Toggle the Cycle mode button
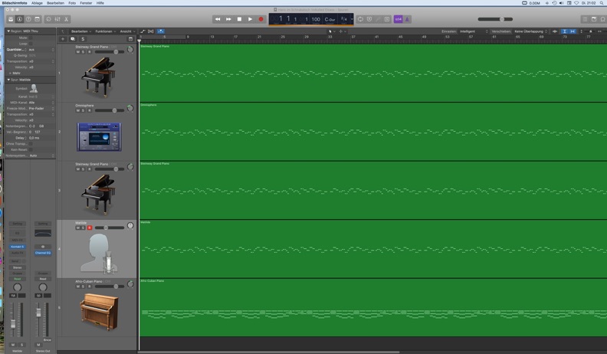The width and height of the screenshot is (607, 354). click(x=360, y=19)
